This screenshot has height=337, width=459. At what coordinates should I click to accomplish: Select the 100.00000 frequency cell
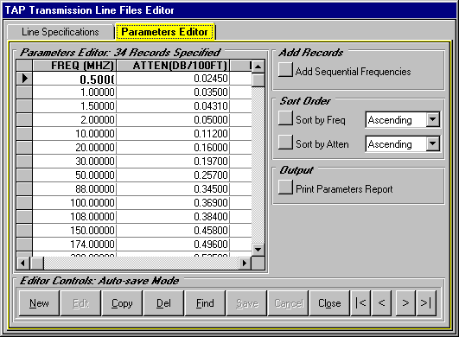pos(74,203)
